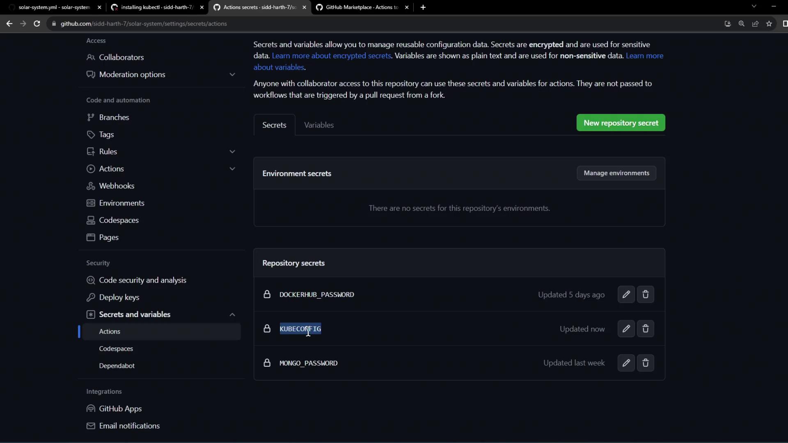The height and width of the screenshot is (443, 788).
Task: Click the browser zoom magnifier icon
Action: [742, 24]
